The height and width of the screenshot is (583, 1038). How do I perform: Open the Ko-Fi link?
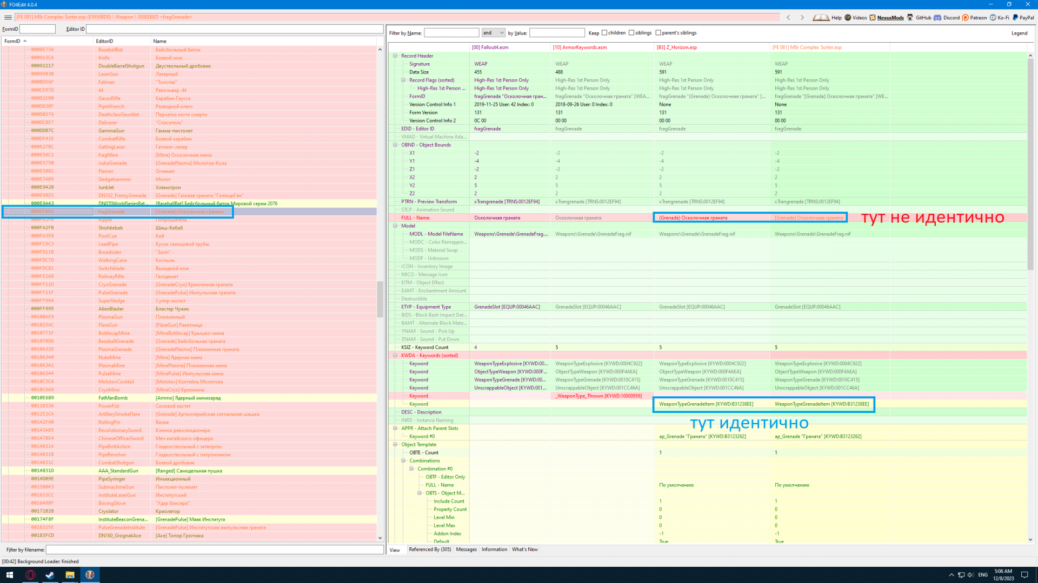click(x=1003, y=17)
